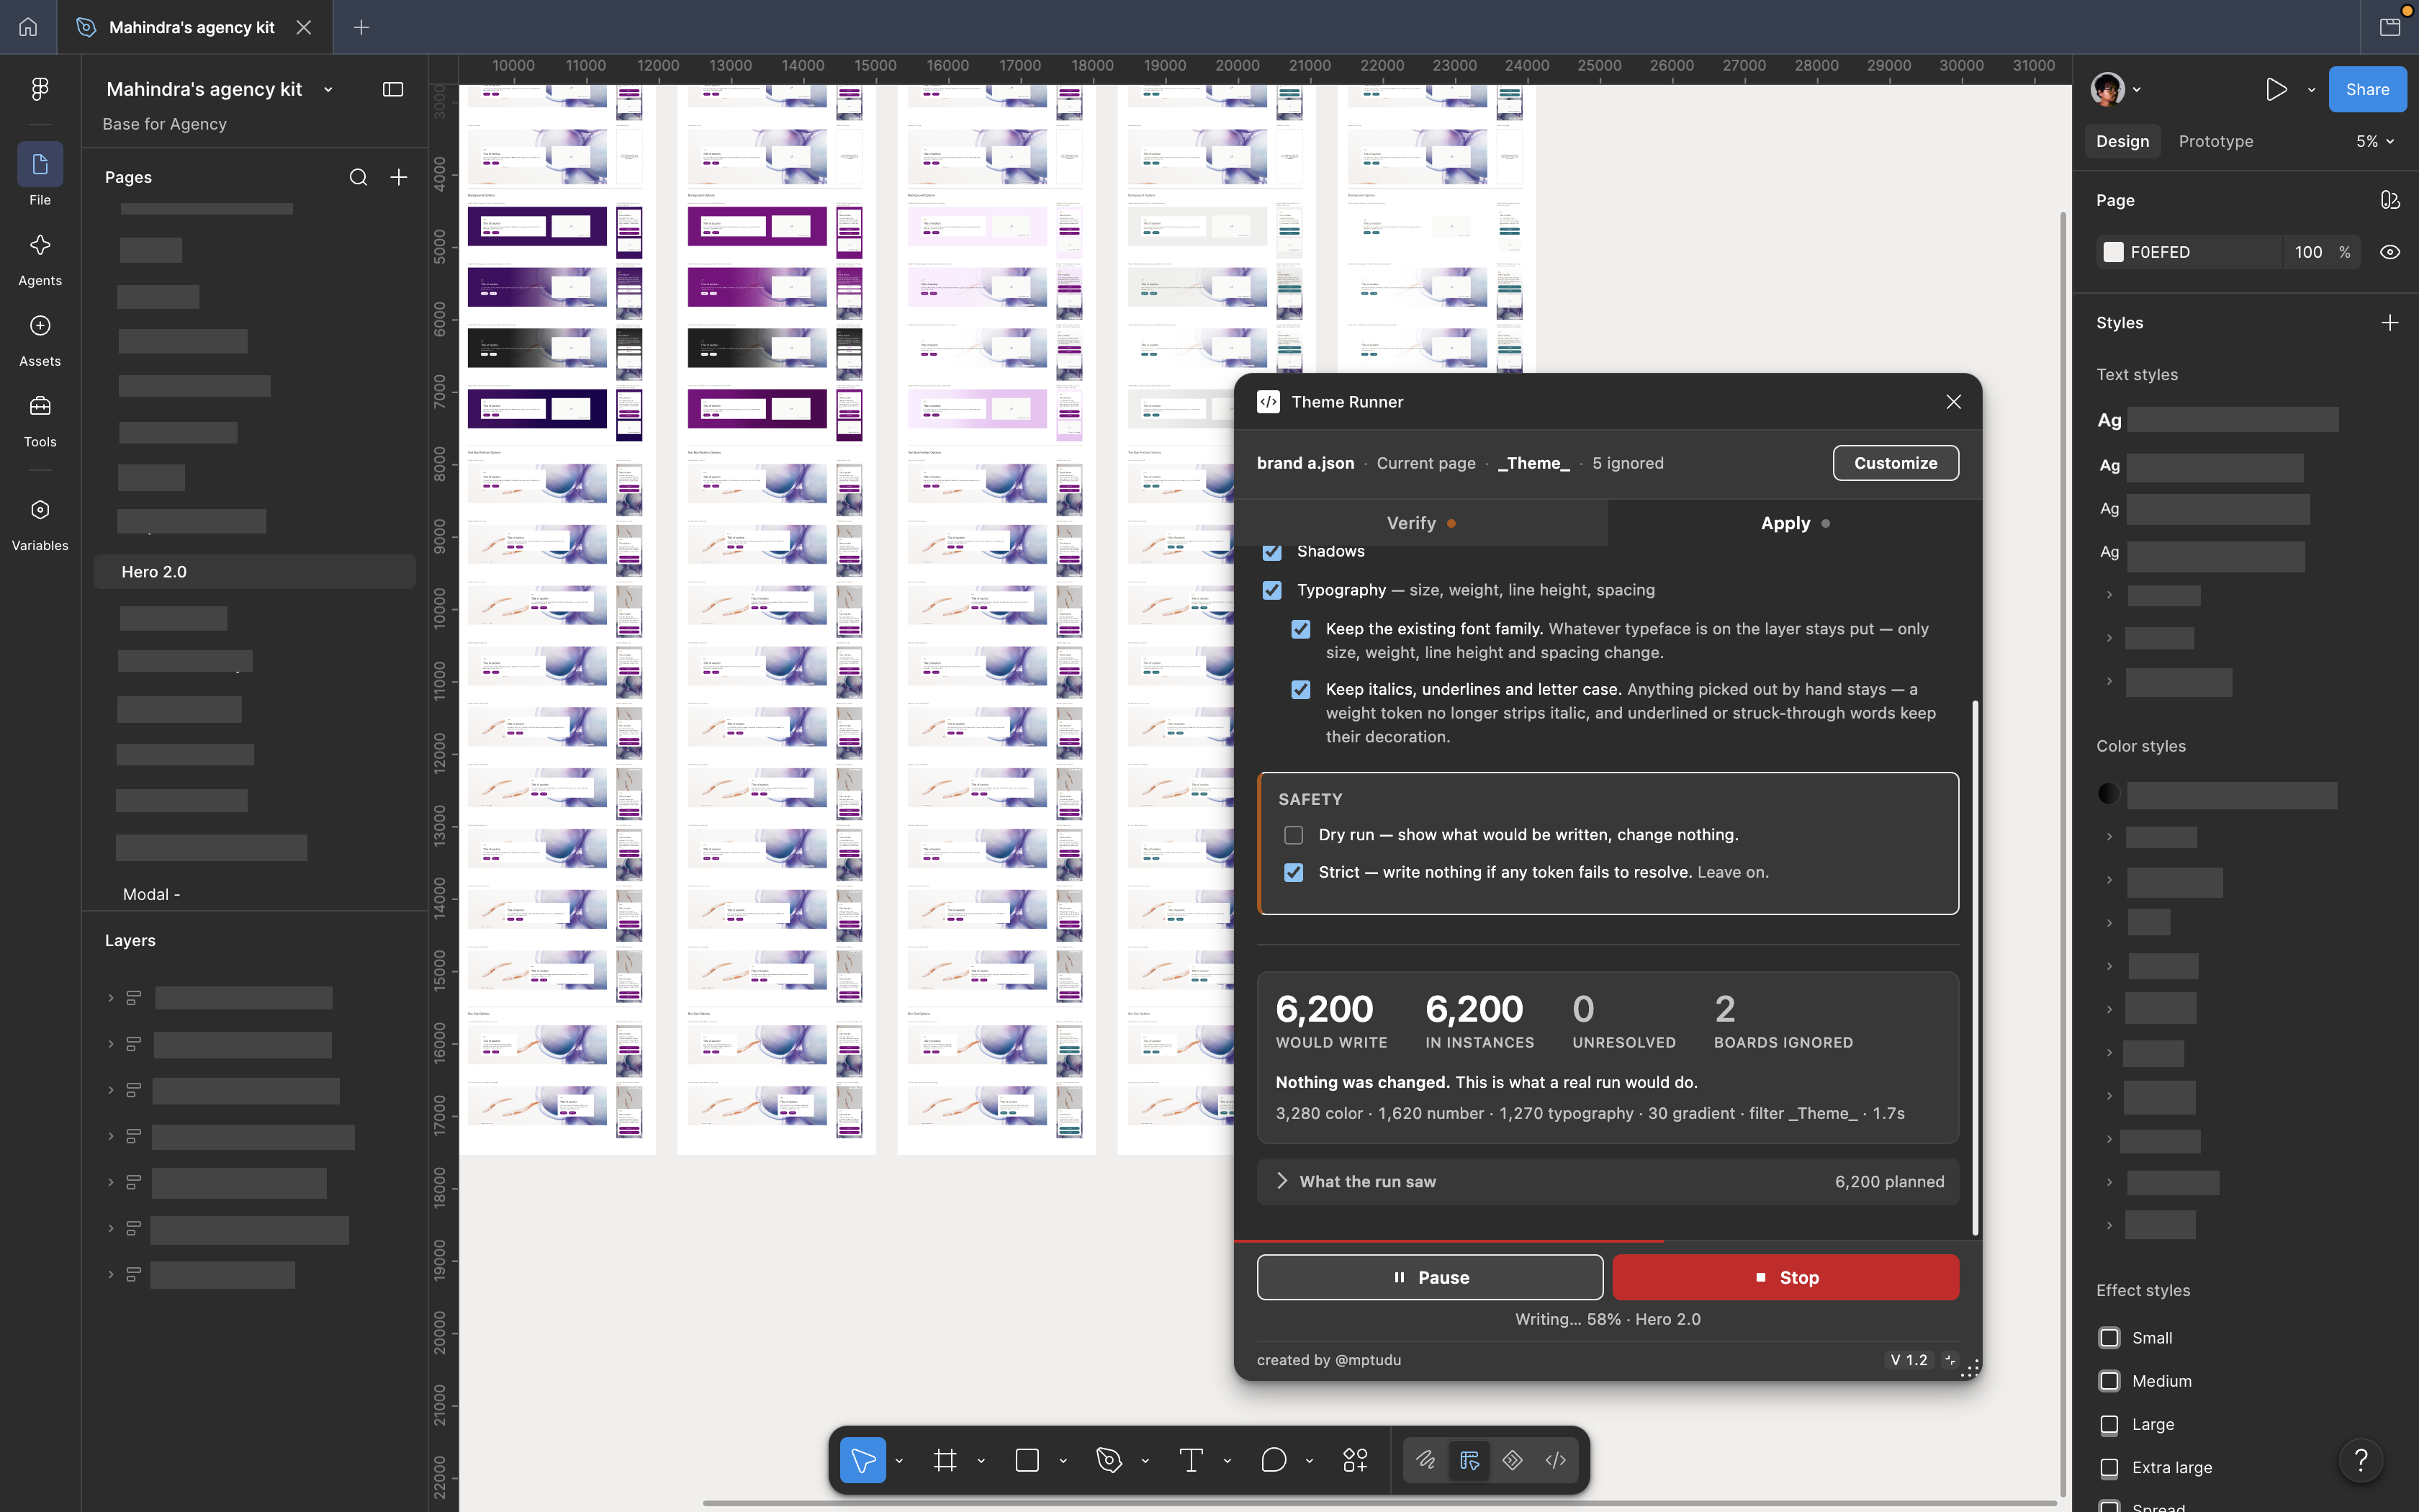The width and height of the screenshot is (2419, 1512).
Task: Open the zoom level 5% dropdown
Action: 2375,141
